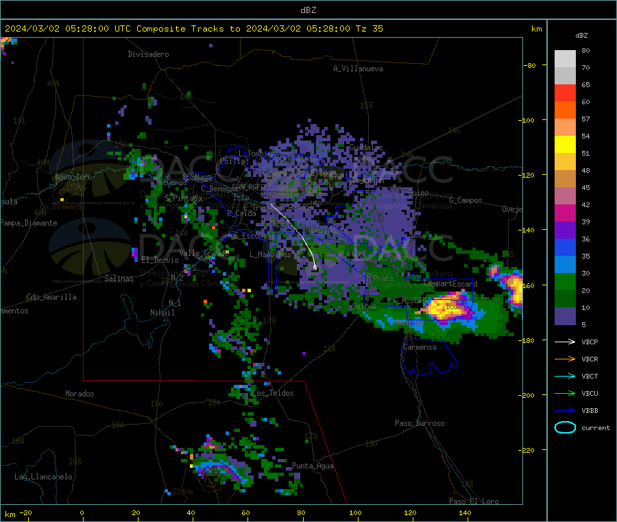
Task: Click the '140' tick on the horizontal axis
Action: point(465,512)
